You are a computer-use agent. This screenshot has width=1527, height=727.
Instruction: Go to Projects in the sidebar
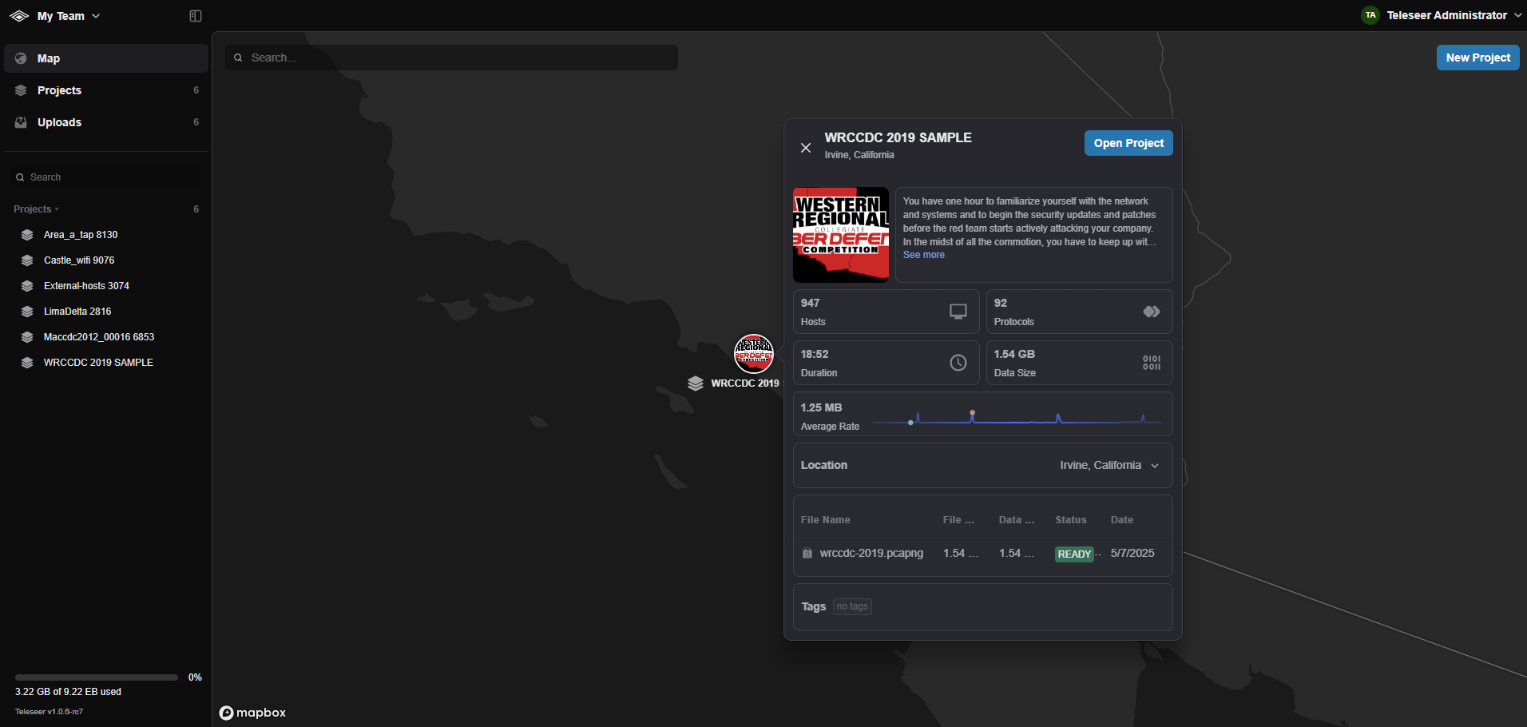(x=106, y=90)
